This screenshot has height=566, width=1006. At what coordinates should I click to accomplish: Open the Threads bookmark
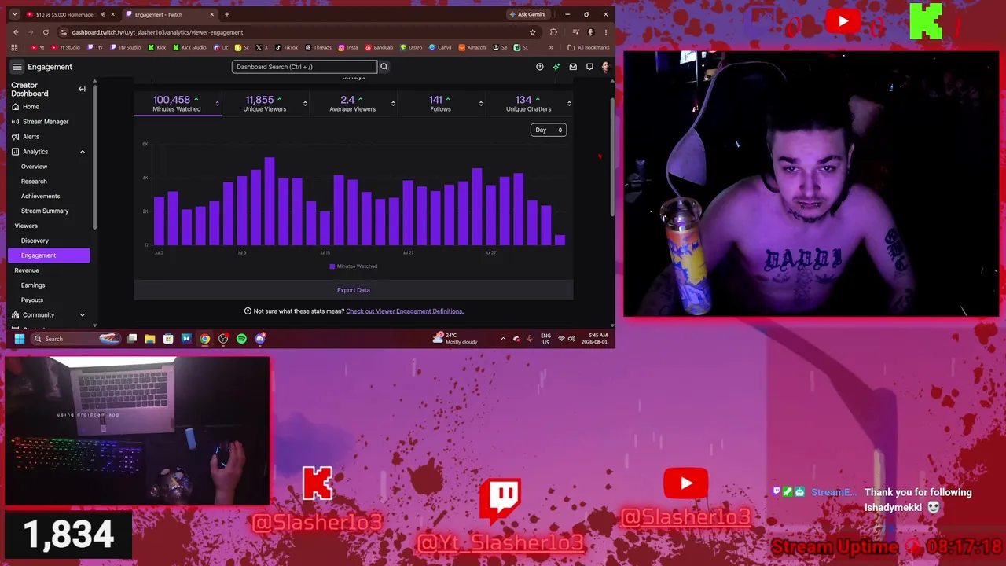coord(318,47)
